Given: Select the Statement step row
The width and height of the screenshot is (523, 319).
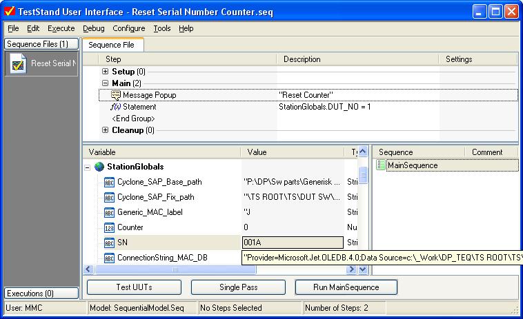Looking at the screenshot, I should pos(308,107).
